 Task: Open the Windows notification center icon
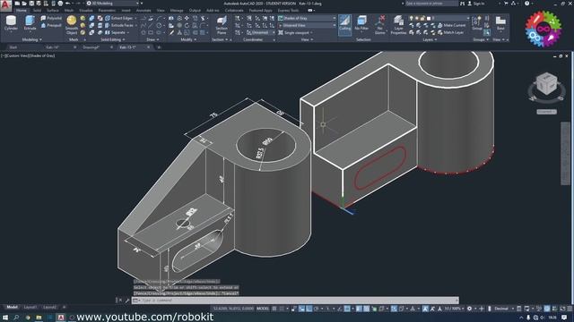point(564,318)
